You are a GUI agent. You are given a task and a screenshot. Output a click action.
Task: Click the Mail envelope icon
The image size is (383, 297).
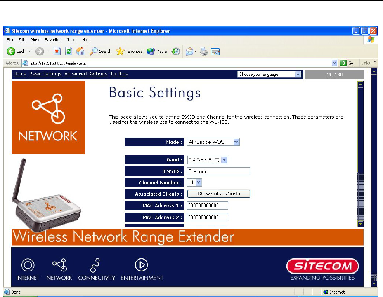pos(189,51)
